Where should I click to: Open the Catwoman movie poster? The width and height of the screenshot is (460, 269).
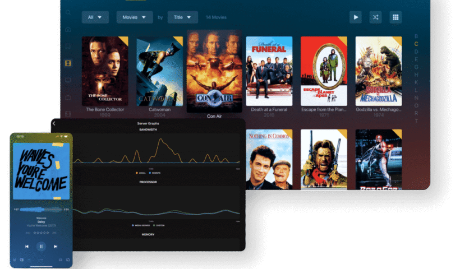(159, 71)
